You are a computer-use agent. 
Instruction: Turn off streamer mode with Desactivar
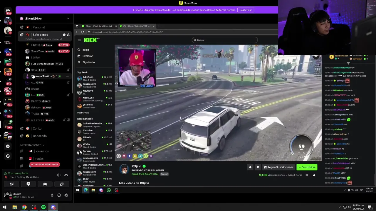pyautogui.click(x=246, y=10)
